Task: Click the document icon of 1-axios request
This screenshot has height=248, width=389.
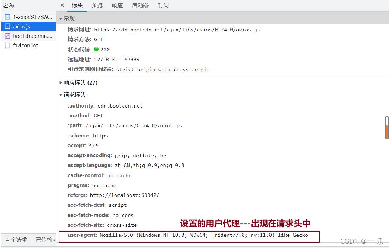Action: (7, 17)
